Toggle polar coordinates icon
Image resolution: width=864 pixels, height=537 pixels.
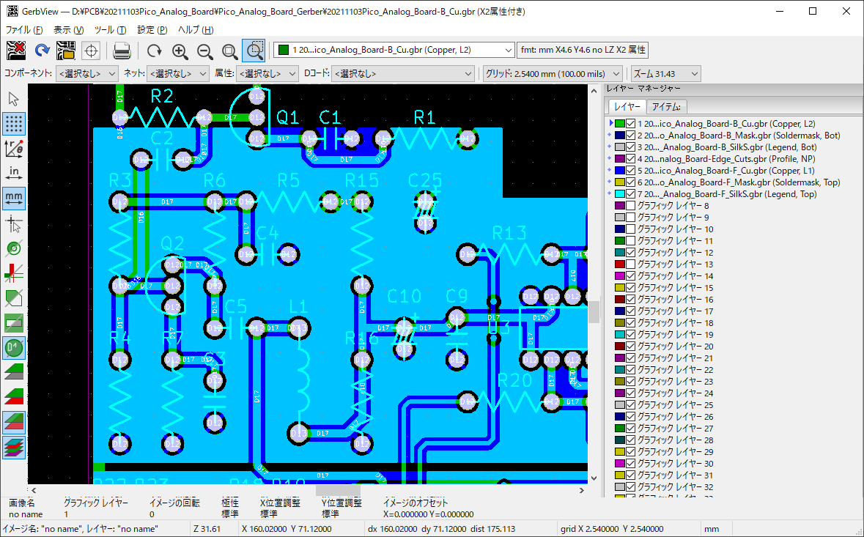pyautogui.click(x=14, y=148)
